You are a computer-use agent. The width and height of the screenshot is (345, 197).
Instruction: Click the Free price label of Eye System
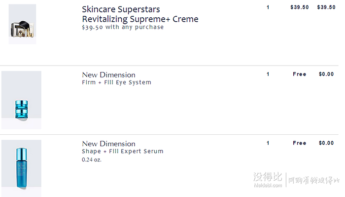300,74
